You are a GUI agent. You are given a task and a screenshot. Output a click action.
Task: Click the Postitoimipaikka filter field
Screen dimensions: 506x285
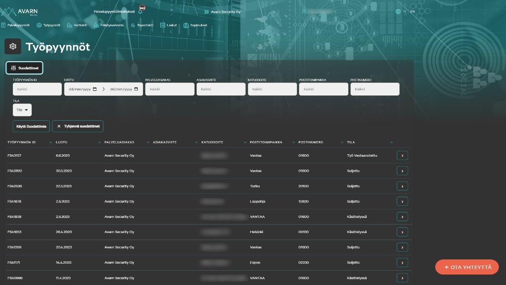point(323,89)
